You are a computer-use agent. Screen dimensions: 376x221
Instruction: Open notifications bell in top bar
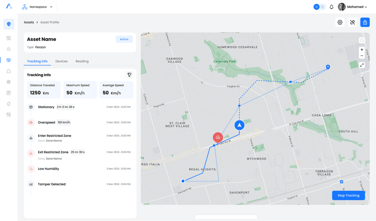click(x=332, y=7)
